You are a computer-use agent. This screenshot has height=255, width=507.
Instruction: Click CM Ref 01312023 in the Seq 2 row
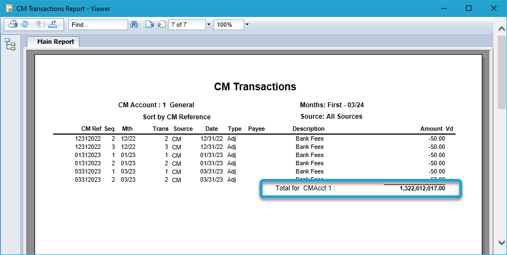point(88,163)
